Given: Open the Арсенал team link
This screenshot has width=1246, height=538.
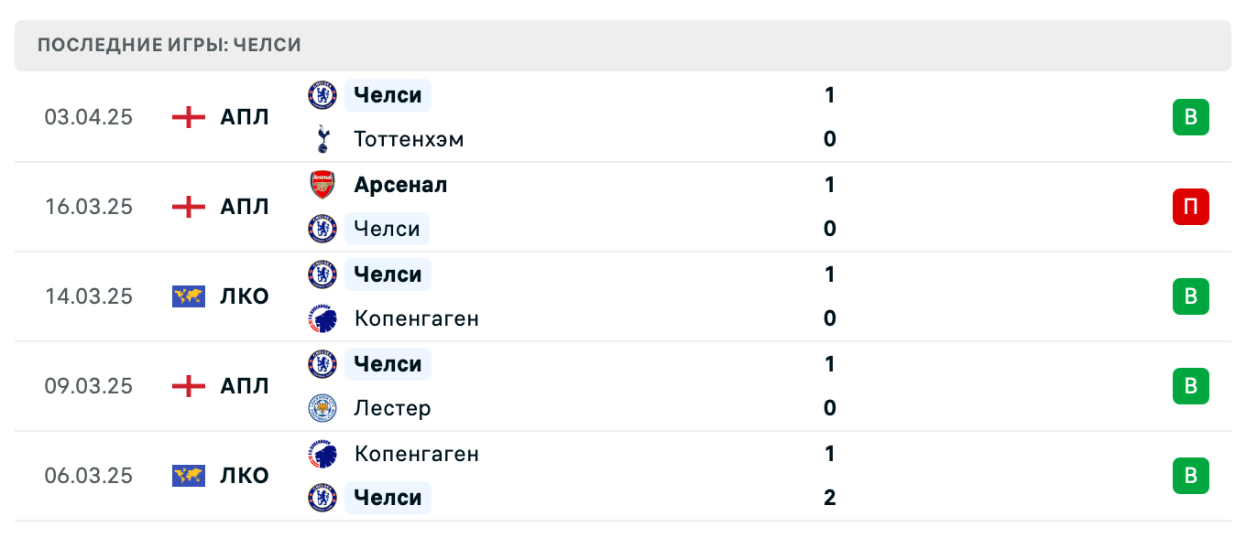Looking at the screenshot, I should [x=400, y=185].
